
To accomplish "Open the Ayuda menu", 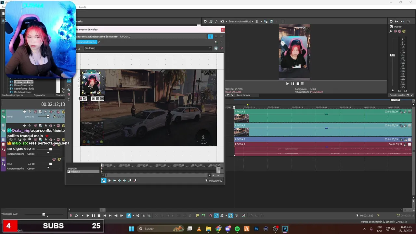I will (83, 7).
